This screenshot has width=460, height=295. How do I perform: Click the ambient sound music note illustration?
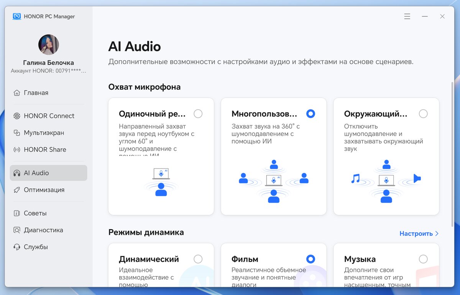point(356,179)
